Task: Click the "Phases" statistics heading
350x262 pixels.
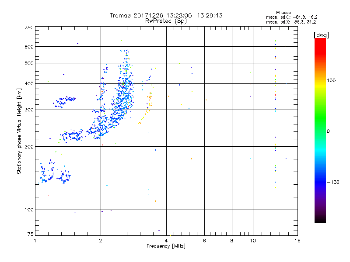Action: [283, 13]
